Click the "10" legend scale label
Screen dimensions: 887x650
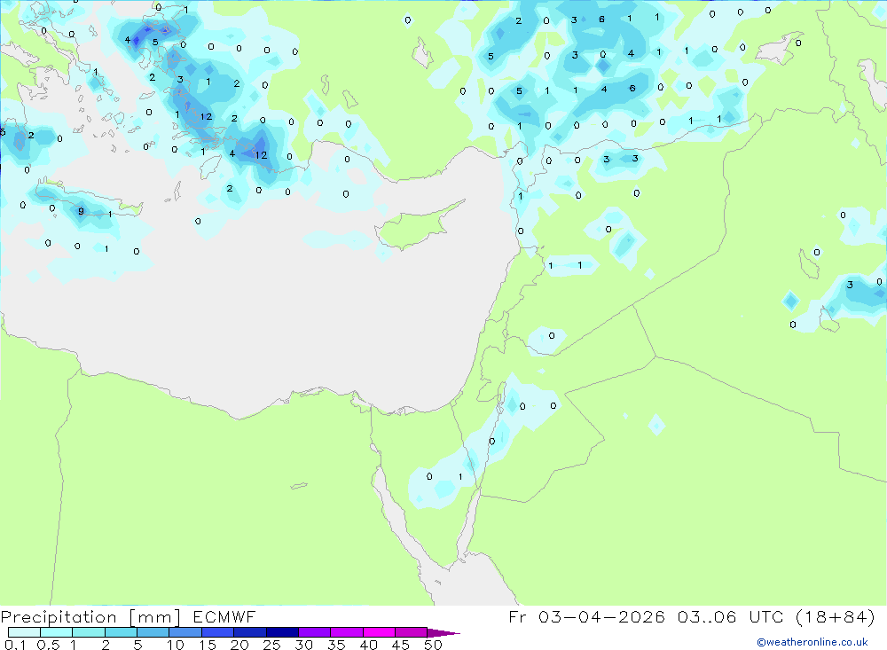tap(176, 645)
